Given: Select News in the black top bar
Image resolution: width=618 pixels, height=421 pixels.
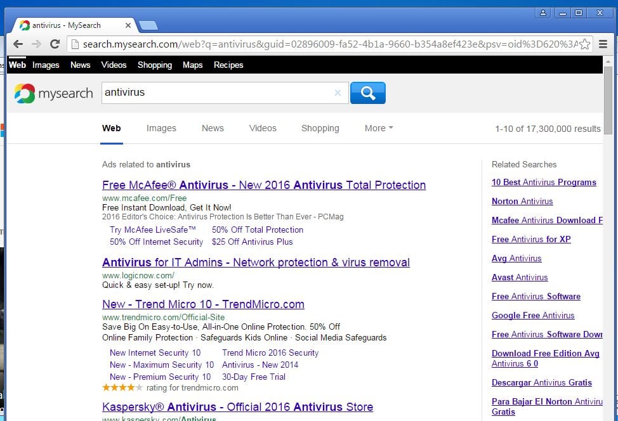Looking at the screenshot, I should point(81,65).
